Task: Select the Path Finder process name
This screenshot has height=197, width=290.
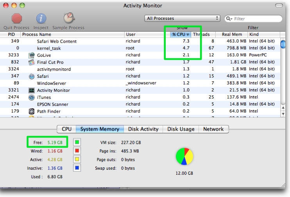Action: (48, 111)
